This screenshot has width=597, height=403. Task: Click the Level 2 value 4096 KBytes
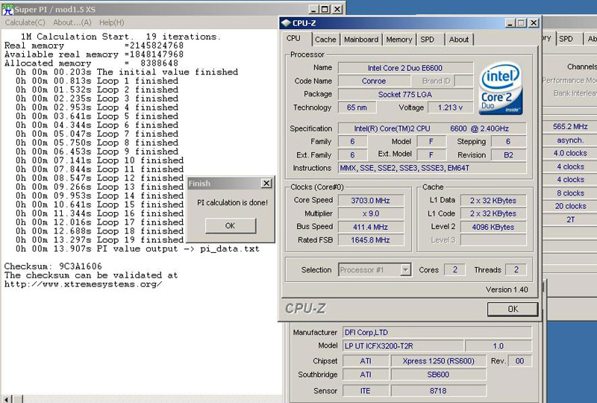(493, 227)
